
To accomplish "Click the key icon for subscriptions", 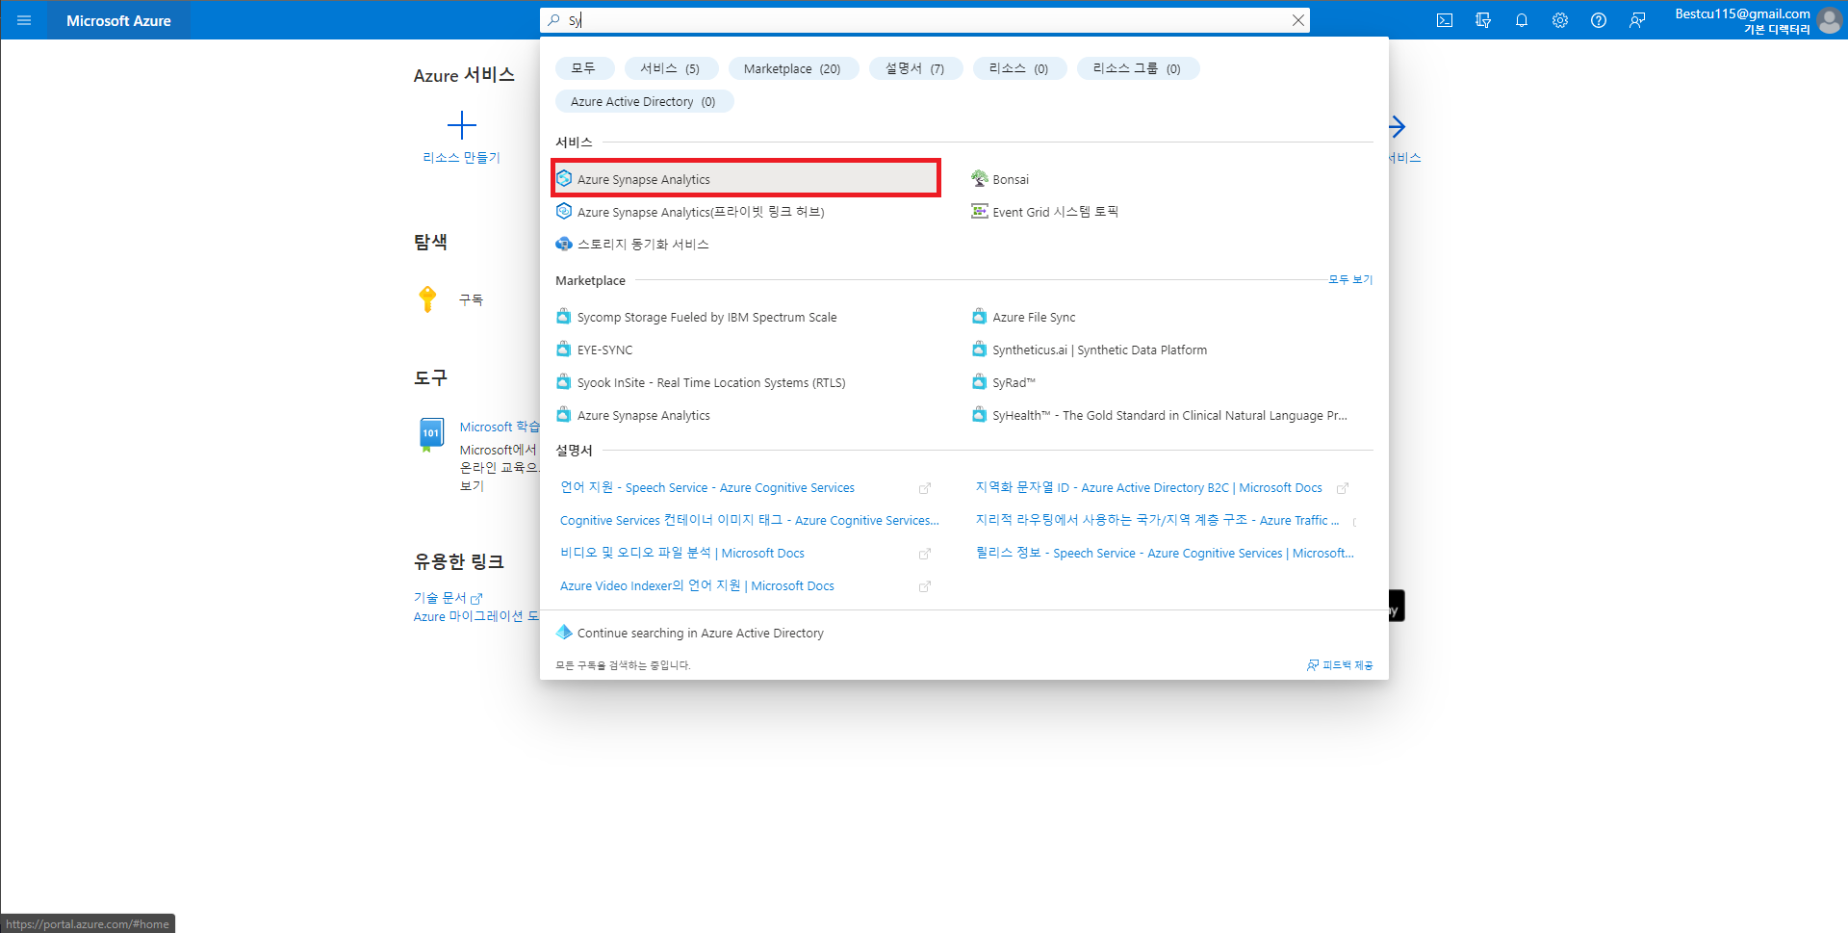I will [428, 299].
